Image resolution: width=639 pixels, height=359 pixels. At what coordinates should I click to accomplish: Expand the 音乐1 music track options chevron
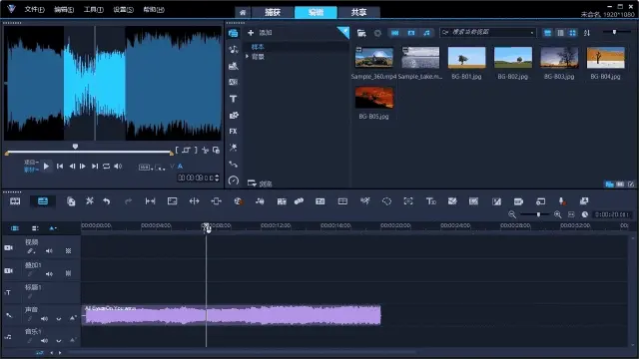(59, 341)
